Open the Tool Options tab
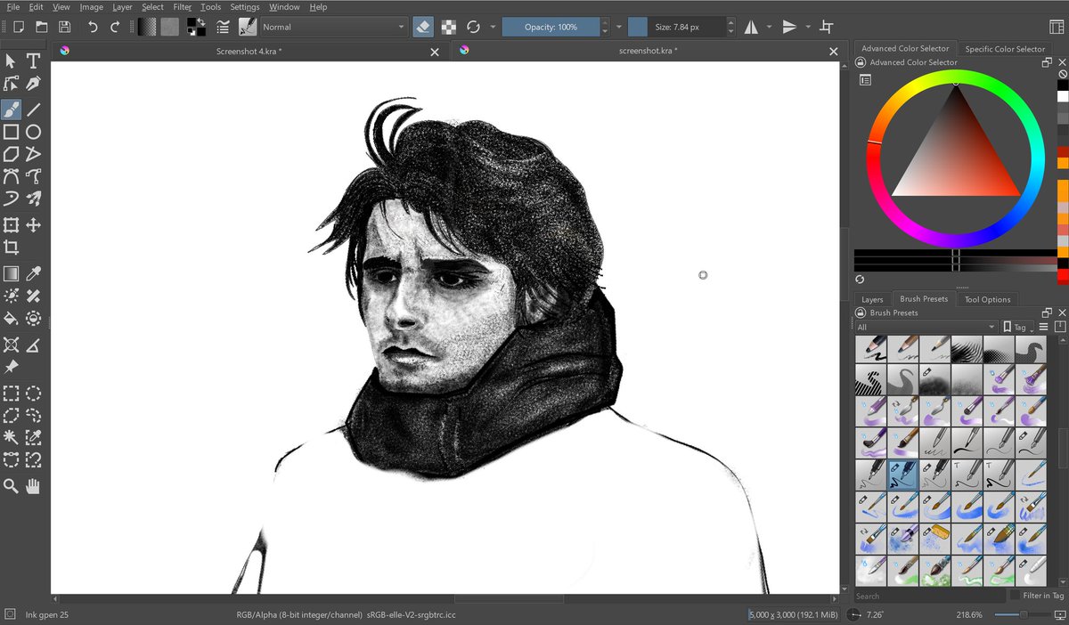The height and width of the screenshot is (625, 1069). coord(987,299)
